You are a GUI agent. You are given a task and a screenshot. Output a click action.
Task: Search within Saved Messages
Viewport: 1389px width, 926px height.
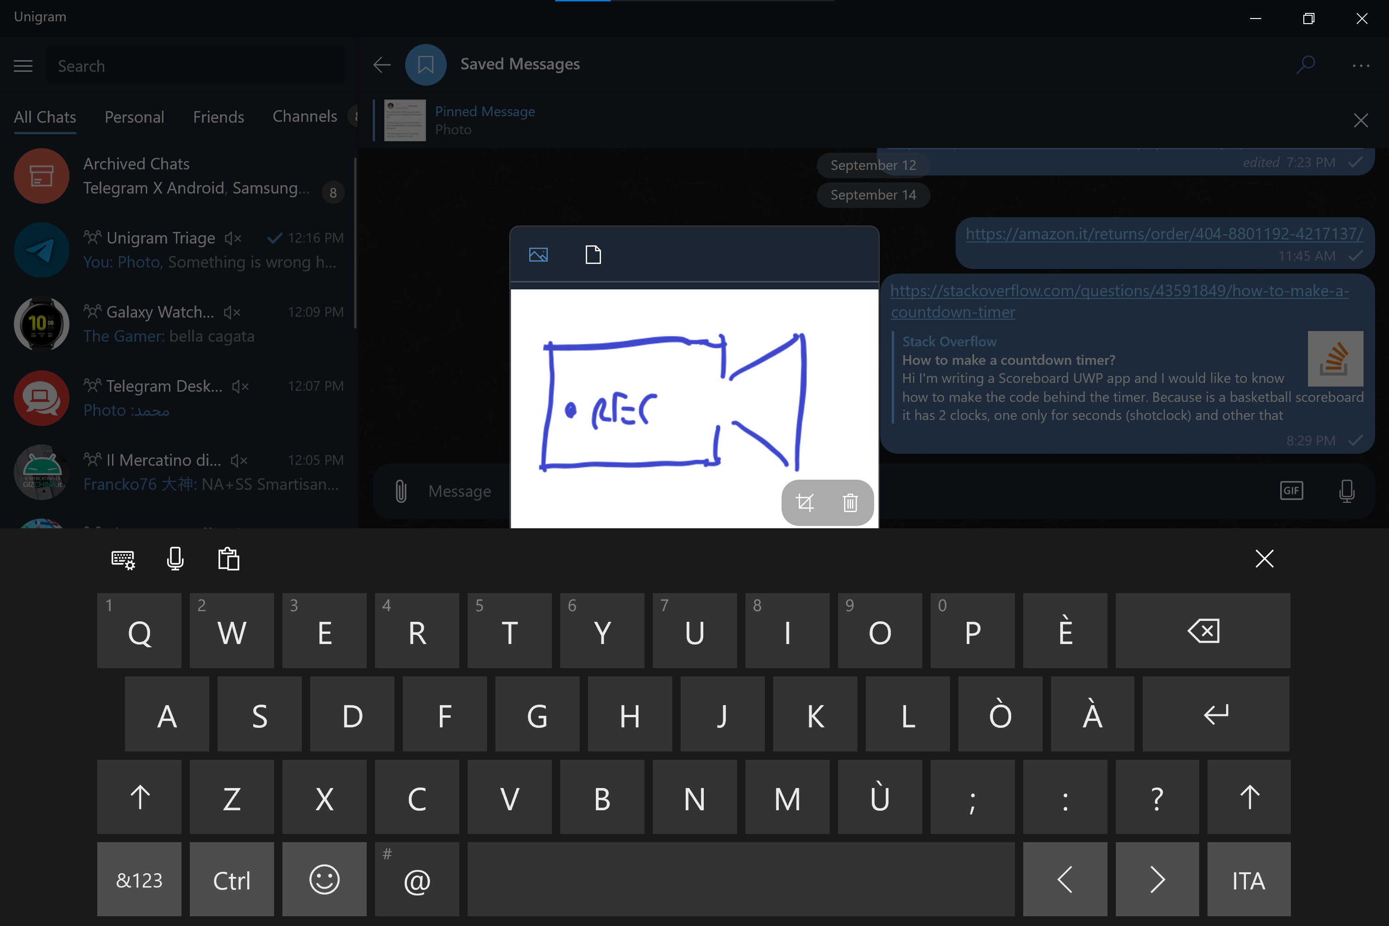pyautogui.click(x=1305, y=65)
